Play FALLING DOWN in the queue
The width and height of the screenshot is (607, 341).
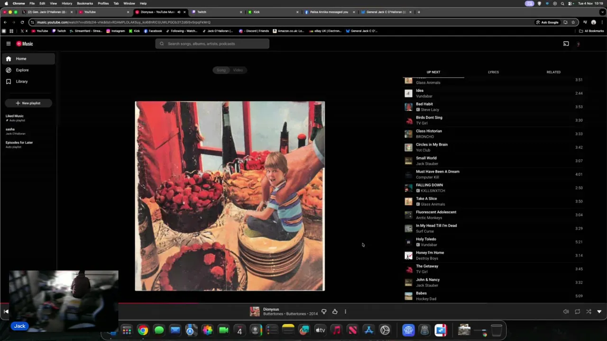click(493, 188)
